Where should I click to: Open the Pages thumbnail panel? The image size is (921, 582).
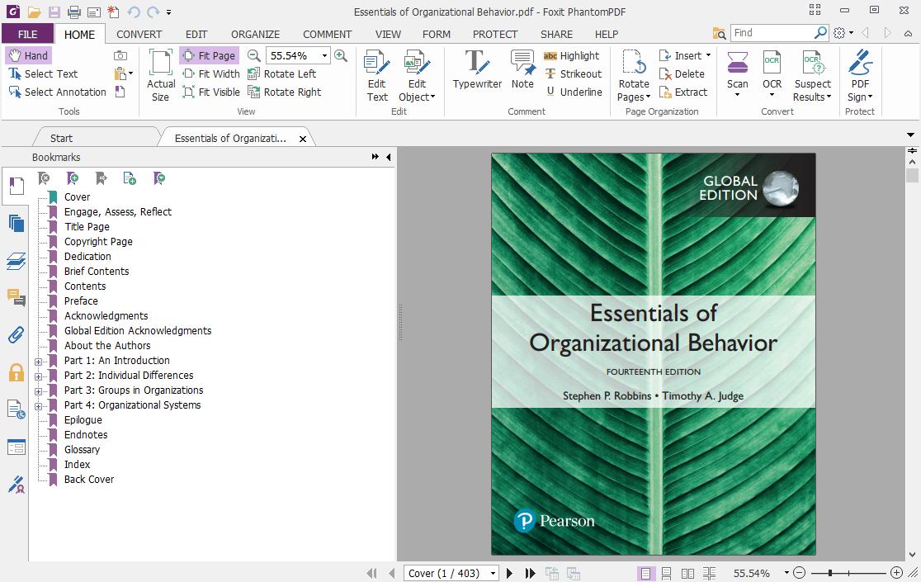[17, 223]
